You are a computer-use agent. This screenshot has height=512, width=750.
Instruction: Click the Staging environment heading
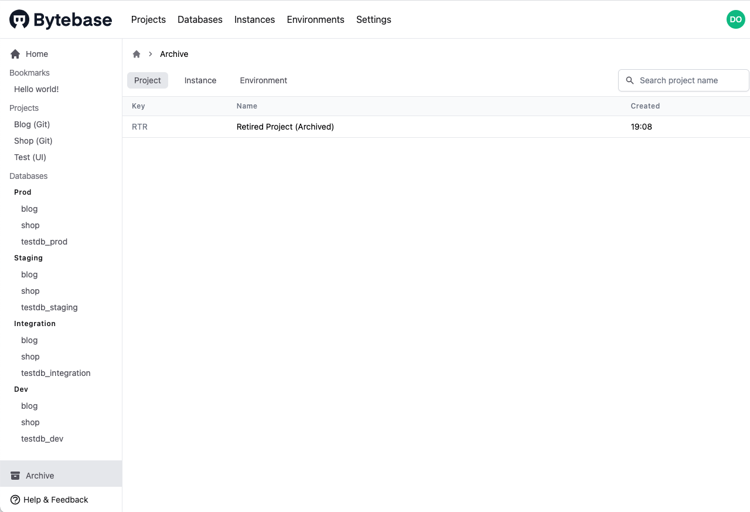click(x=28, y=258)
